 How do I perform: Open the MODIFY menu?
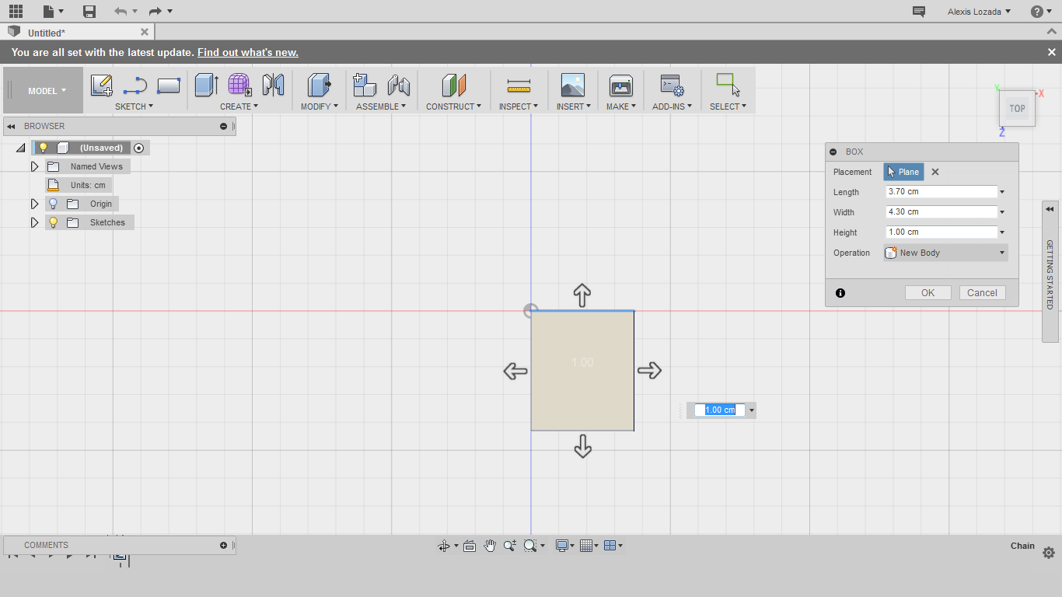pyautogui.click(x=319, y=106)
